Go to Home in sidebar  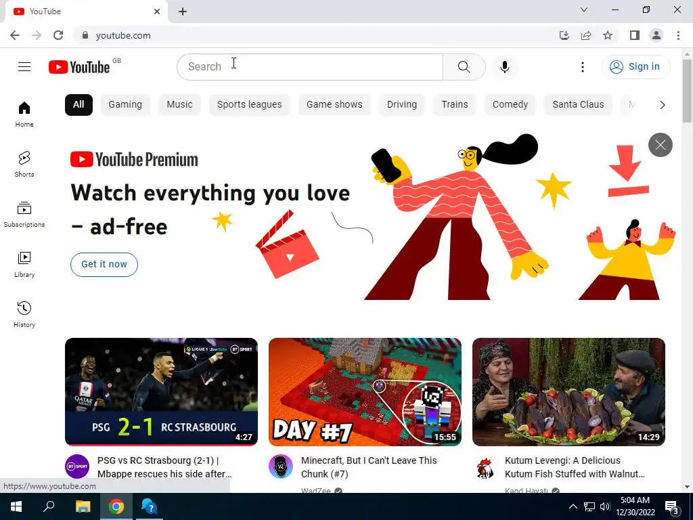click(x=24, y=114)
